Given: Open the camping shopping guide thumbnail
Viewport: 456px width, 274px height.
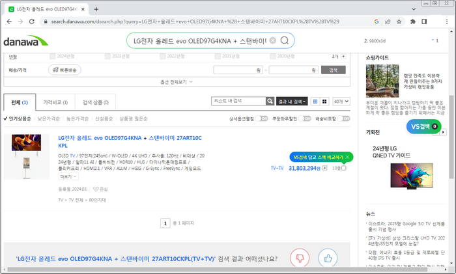Looking at the screenshot, I should coord(382,81).
